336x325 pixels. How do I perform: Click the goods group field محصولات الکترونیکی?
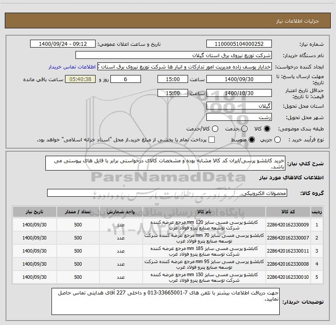pyautogui.click(x=167, y=193)
